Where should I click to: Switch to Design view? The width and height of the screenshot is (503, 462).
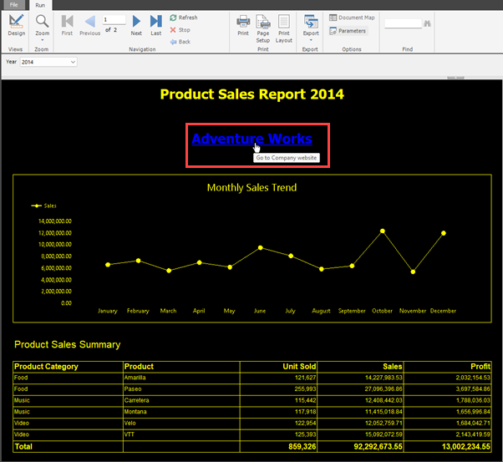pos(16,25)
